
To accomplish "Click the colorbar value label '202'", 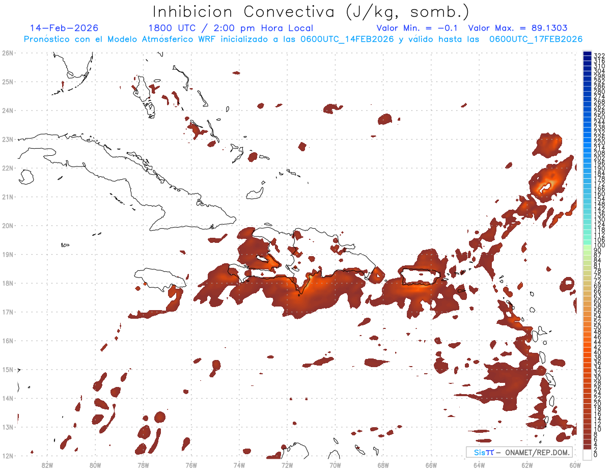I will pos(599,158).
